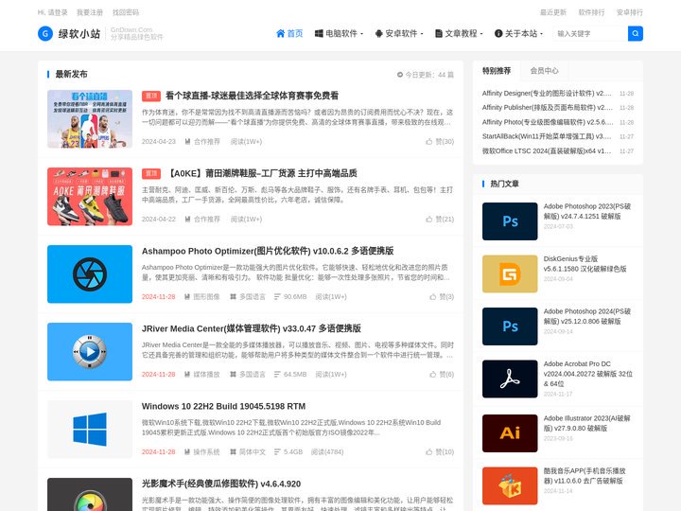The height and width of the screenshot is (511, 681).
Task: Click the 看个球直播 NBA thumbnail image
Action: tap(90, 119)
